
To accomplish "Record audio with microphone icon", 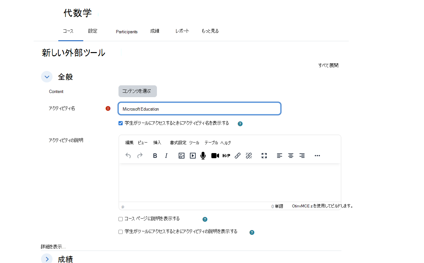I will [x=203, y=156].
